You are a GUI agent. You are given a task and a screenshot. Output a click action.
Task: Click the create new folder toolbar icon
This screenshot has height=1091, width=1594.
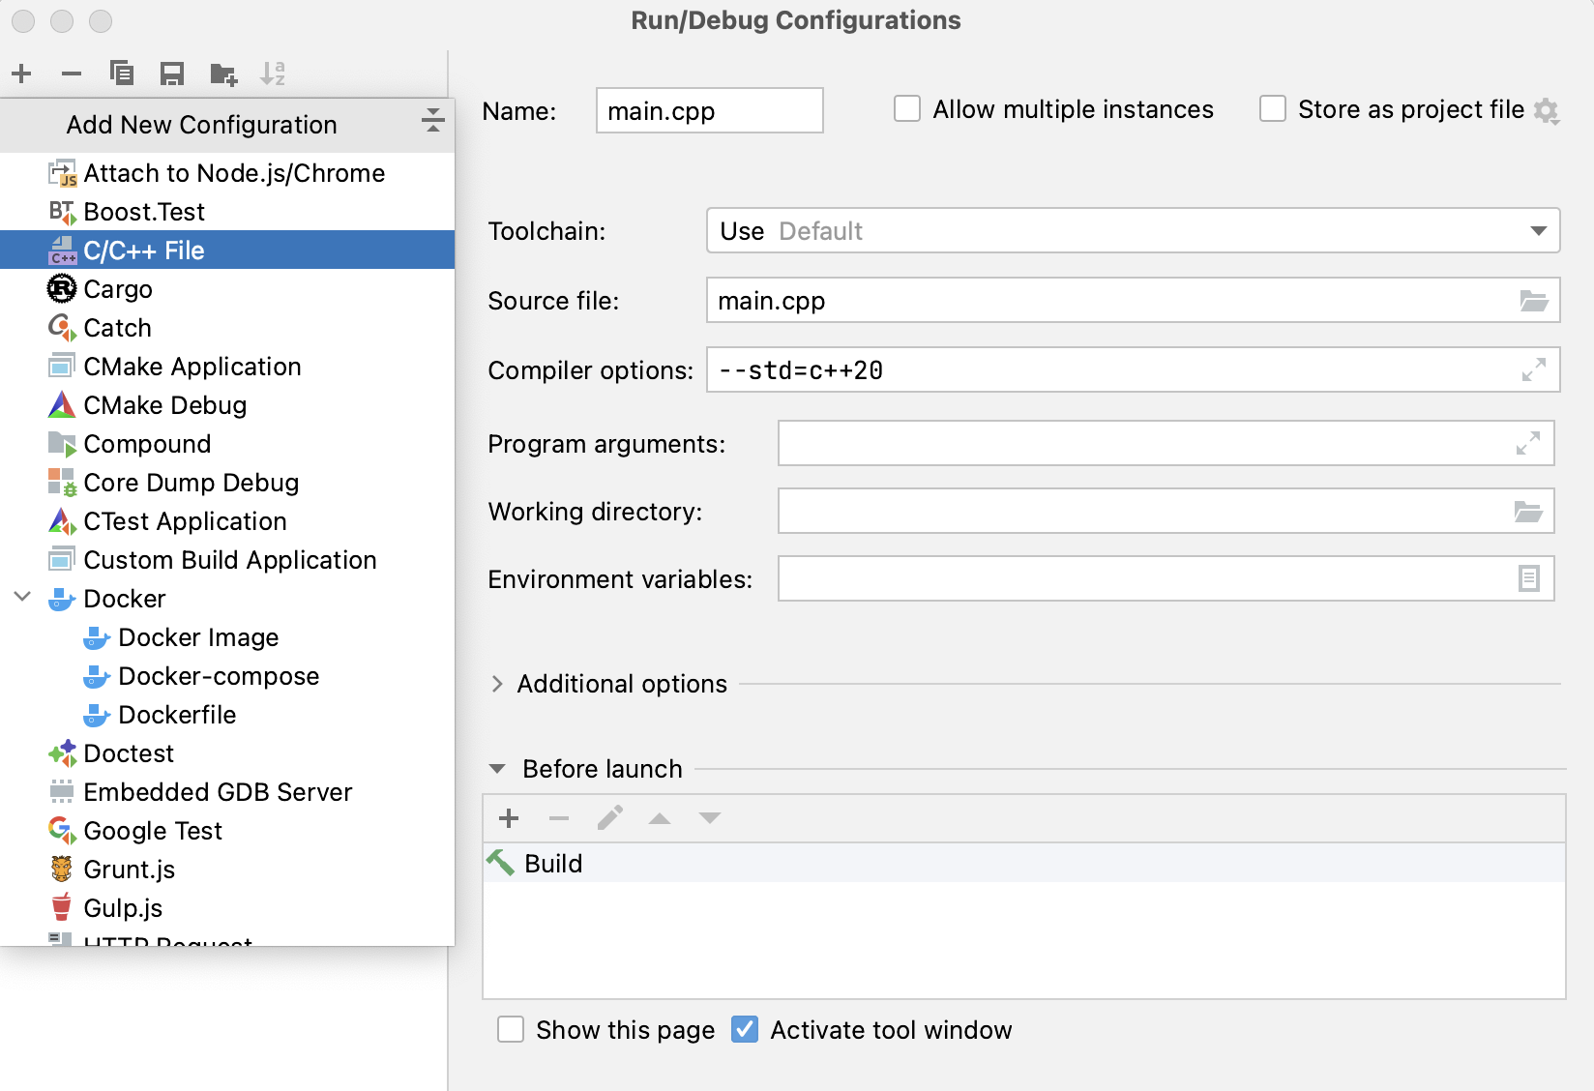click(223, 74)
